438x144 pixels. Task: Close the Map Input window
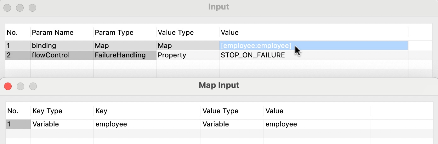point(8,86)
